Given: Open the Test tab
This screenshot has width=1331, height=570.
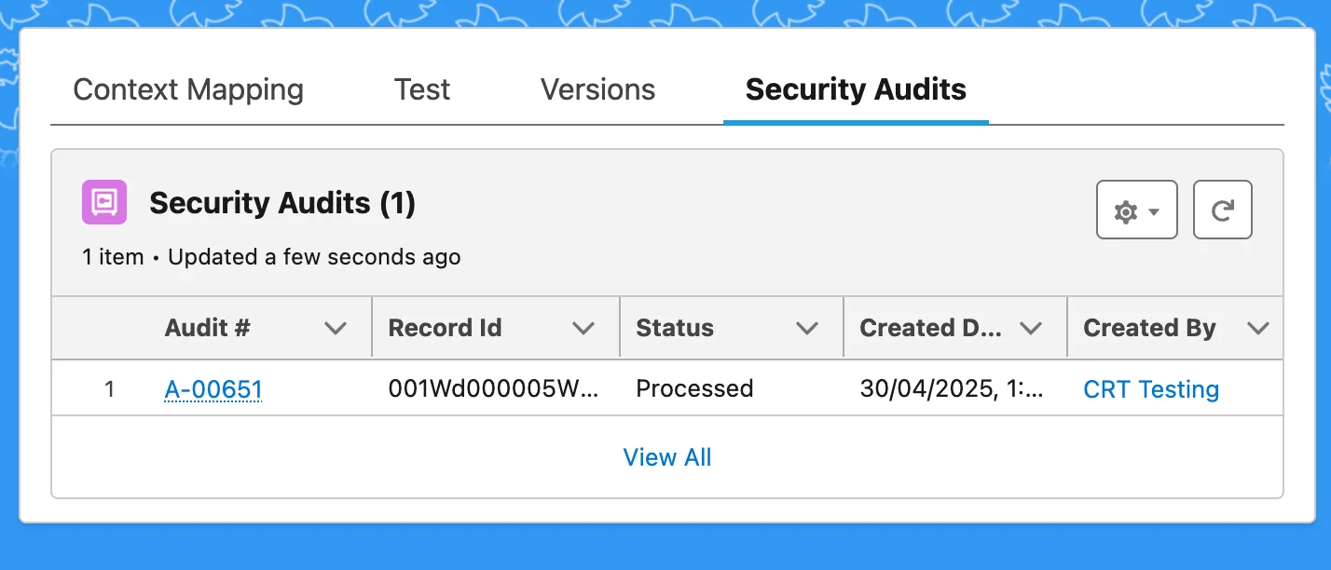Looking at the screenshot, I should (421, 90).
